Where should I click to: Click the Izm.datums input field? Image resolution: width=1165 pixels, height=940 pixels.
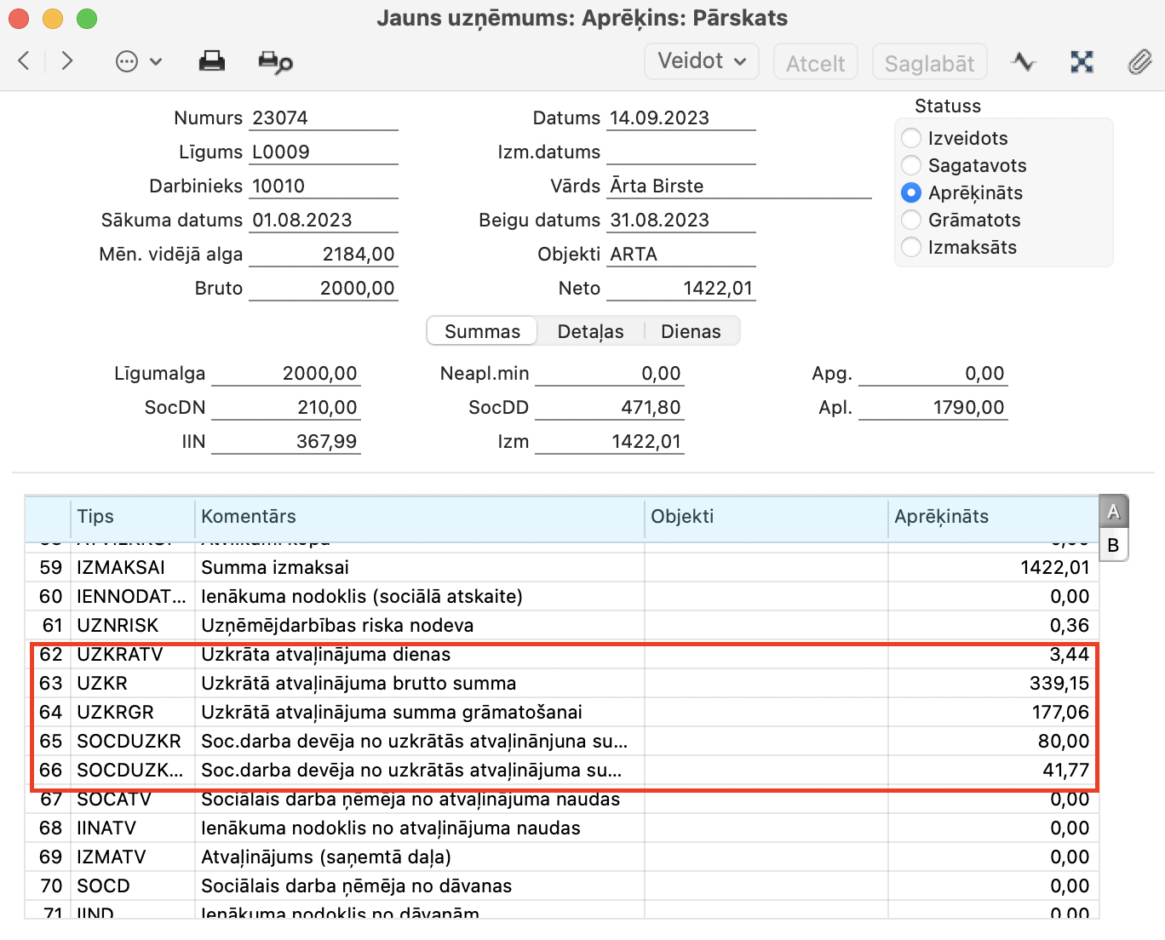tap(680, 152)
